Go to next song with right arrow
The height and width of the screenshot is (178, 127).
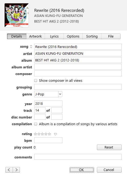16,170
